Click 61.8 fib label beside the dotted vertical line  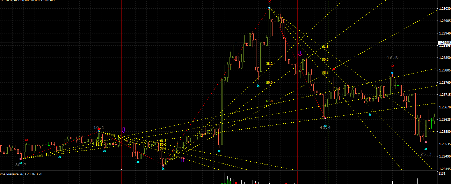(325, 47)
